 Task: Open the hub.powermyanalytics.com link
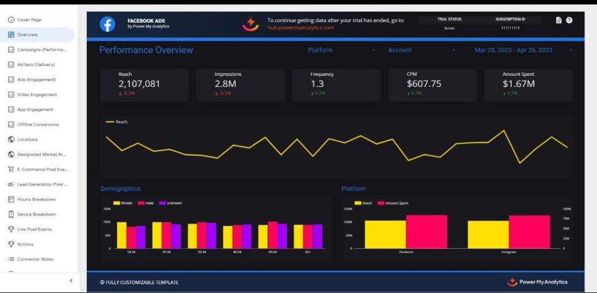pyautogui.click(x=300, y=28)
